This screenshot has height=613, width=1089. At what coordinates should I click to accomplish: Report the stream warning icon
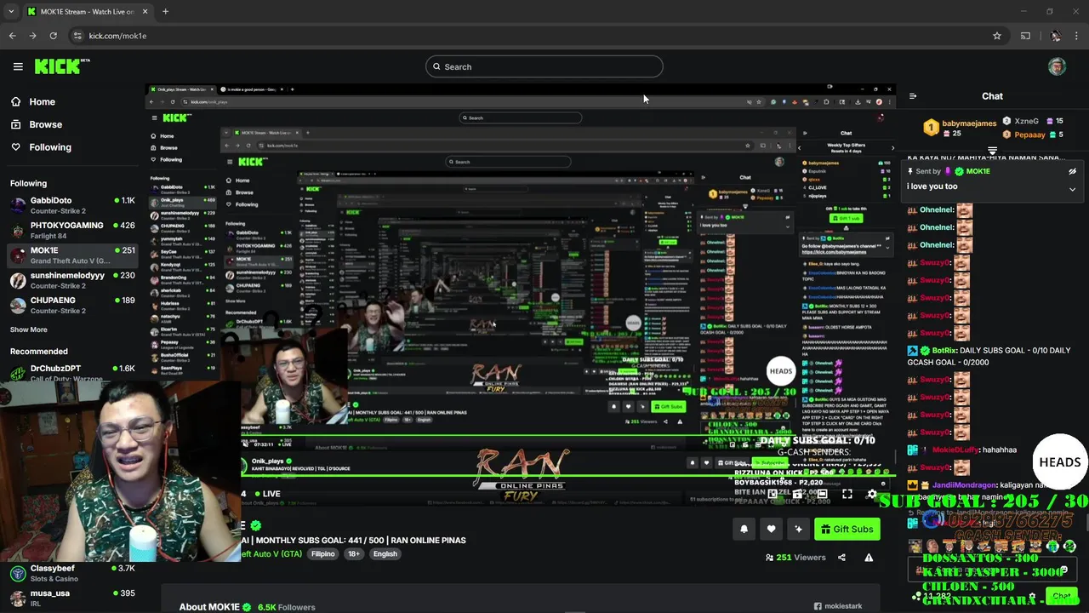click(x=869, y=558)
